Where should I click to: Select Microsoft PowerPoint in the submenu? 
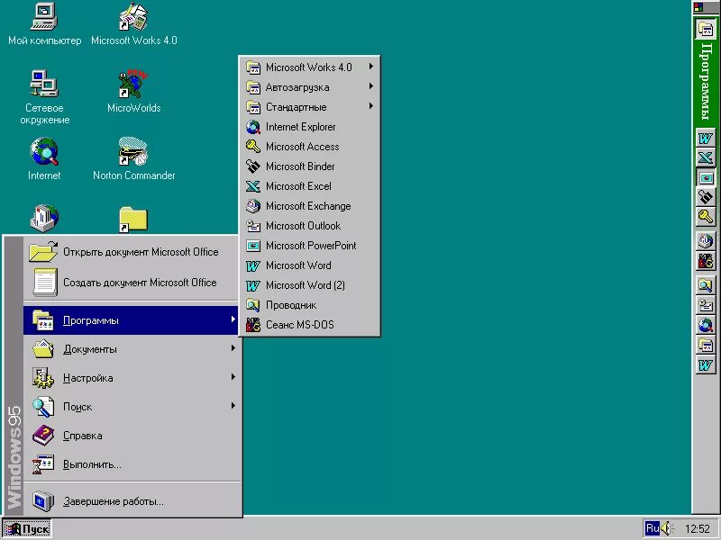[x=306, y=246]
